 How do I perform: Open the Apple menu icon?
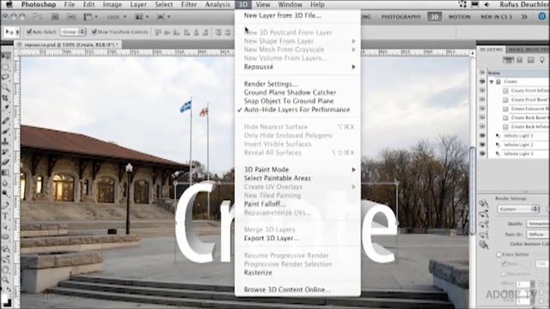point(9,4)
